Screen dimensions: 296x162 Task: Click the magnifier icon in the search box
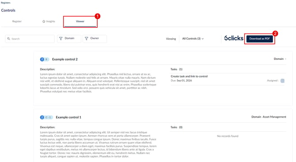pos(9,39)
